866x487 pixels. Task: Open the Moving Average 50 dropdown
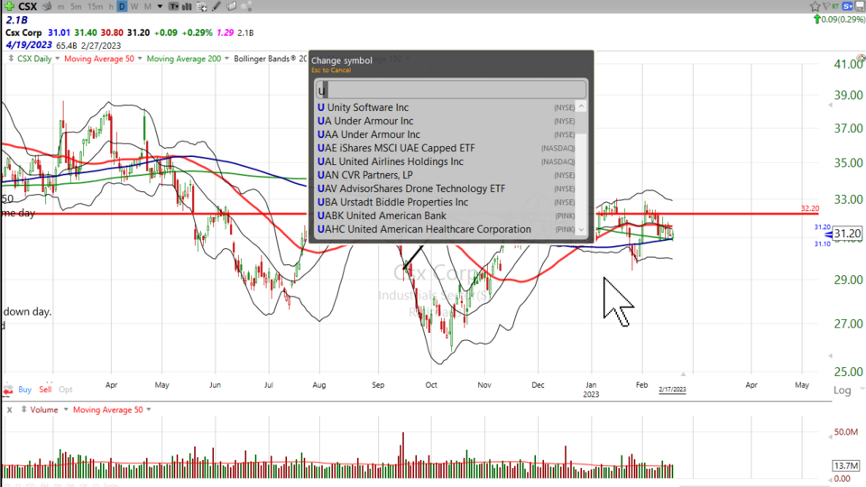click(x=102, y=59)
